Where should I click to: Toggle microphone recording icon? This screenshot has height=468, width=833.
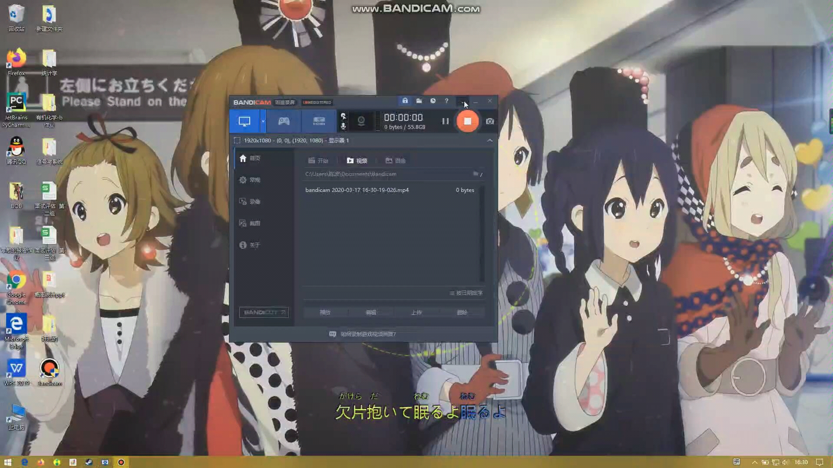[x=343, y=126]
